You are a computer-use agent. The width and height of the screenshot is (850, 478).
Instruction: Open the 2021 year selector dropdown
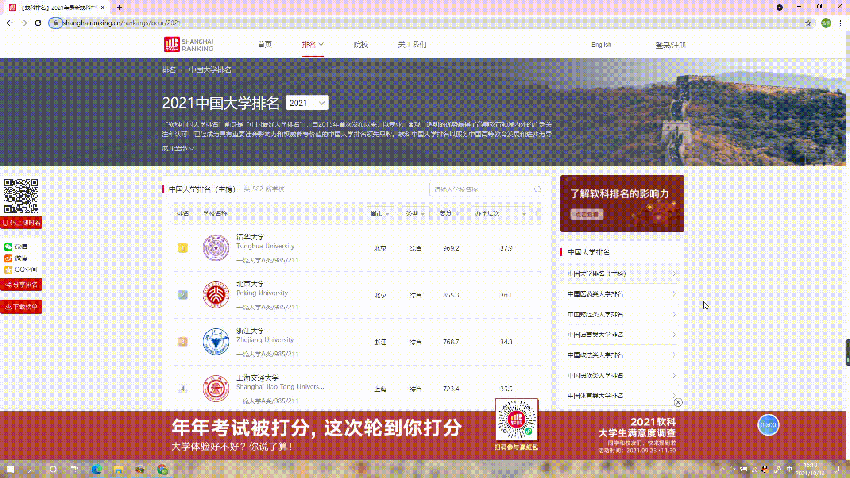tap(307, 103)
